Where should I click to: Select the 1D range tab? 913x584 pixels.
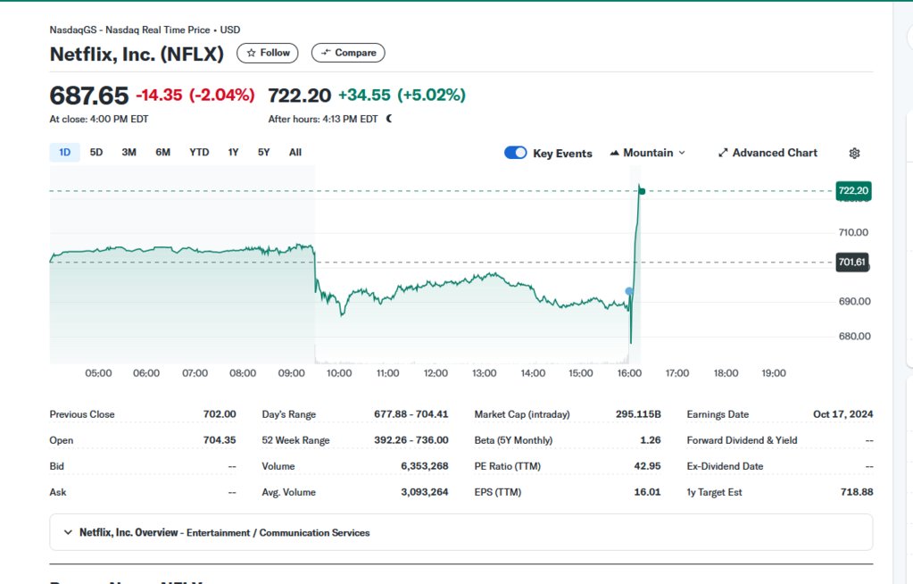(64, 153)
